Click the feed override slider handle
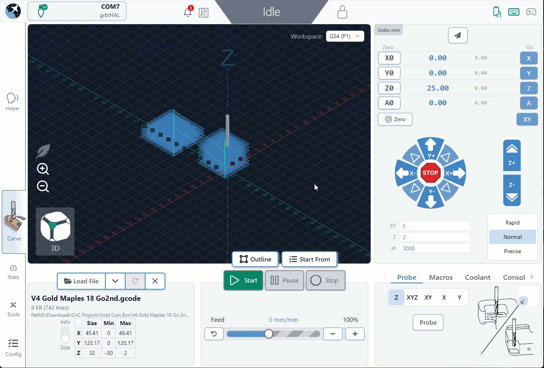The width and height of the screenshot is (544, 368). click(x=269, y=334)
